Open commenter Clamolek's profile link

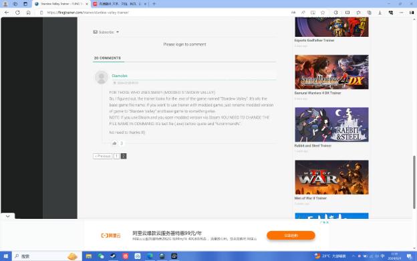(120, 76)
